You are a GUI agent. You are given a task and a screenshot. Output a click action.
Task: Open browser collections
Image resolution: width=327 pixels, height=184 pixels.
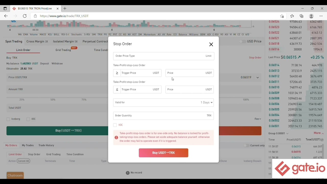301,16
